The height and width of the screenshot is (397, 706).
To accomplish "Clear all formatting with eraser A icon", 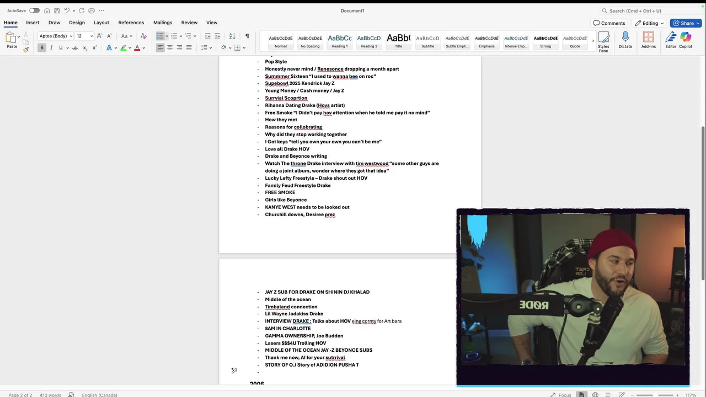I will coord(143,36).
